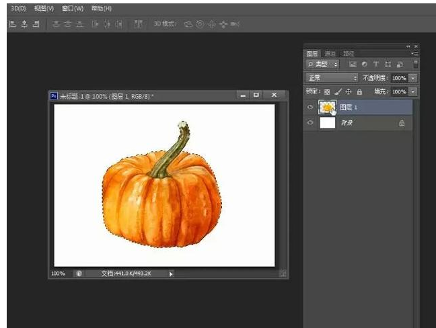Click the status bar info arrow button
The width and height of the screenshot is (436, 328).
171,274
